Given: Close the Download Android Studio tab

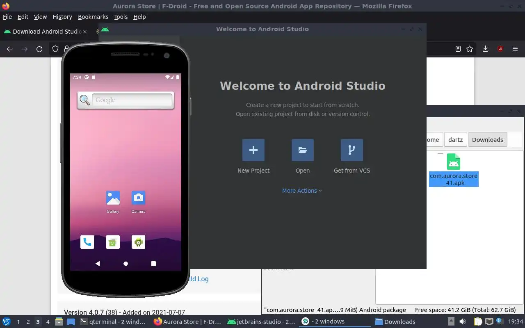Looking at the screenshot, I should pyautogui.click(x=85, y=32).
